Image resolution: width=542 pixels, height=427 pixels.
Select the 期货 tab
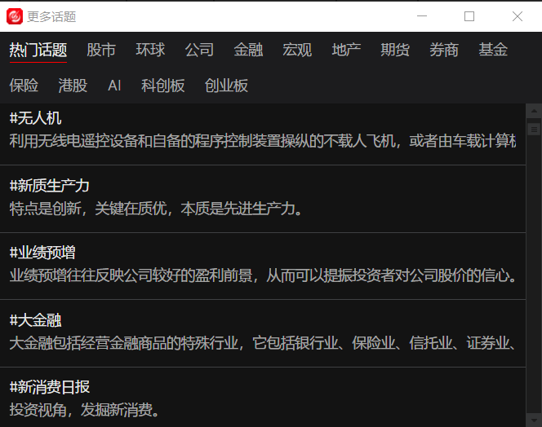point(395,50)
